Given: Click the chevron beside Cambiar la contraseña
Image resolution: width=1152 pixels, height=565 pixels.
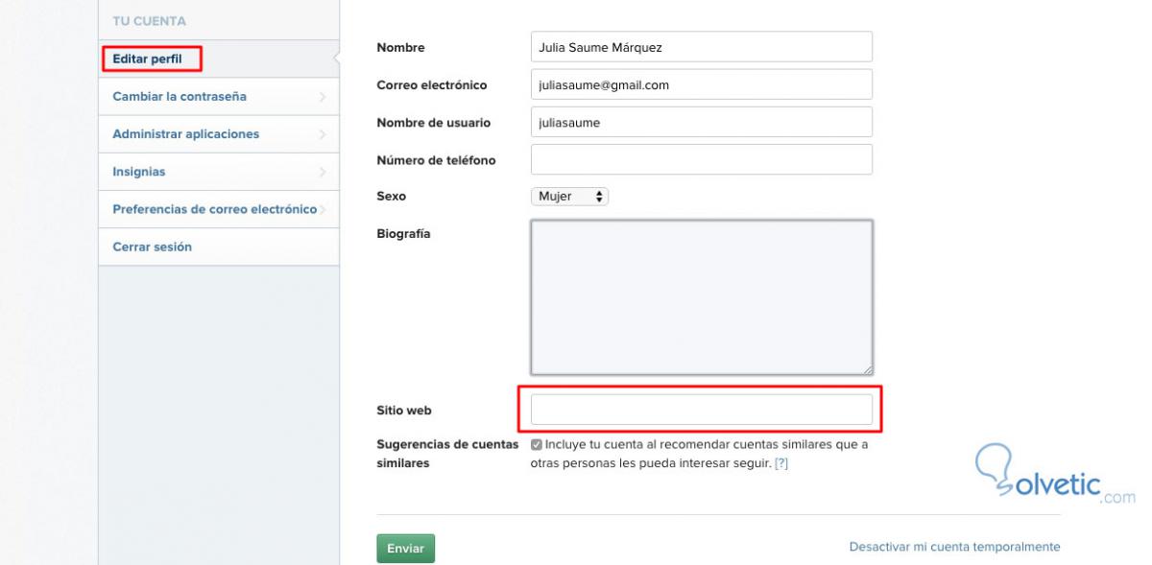Looking at the screenshot, I should (323, 97).
